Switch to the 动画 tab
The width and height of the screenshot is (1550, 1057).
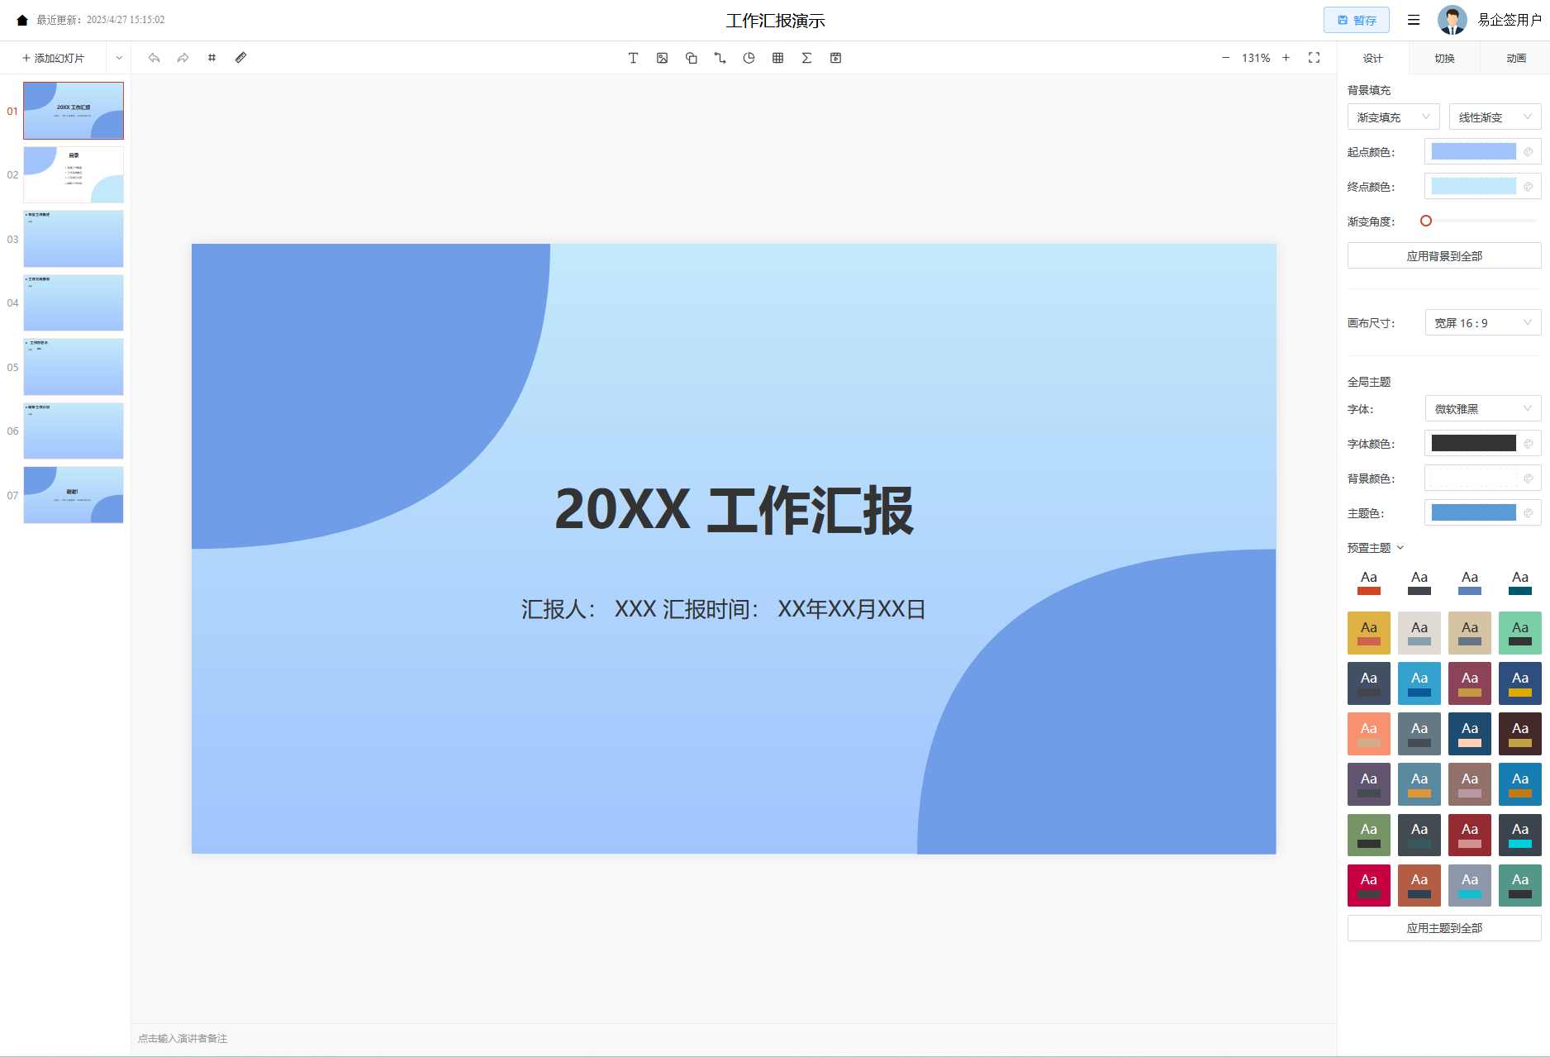pyautogui.click(x=1515, y=59)
